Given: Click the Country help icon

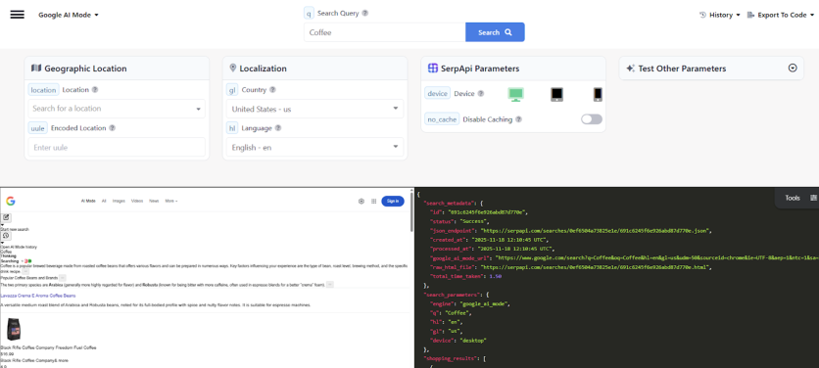Looking at the screenshot, I should [272, 90].
